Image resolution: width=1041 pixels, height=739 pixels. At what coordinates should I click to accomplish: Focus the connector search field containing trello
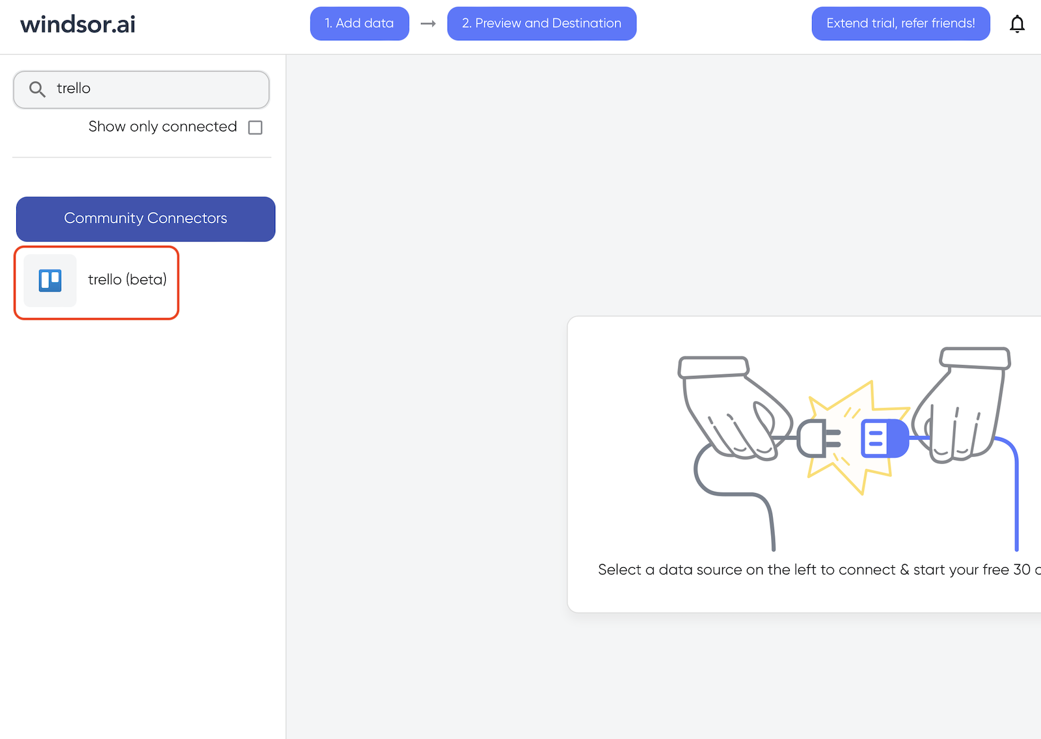coord(141,89)
